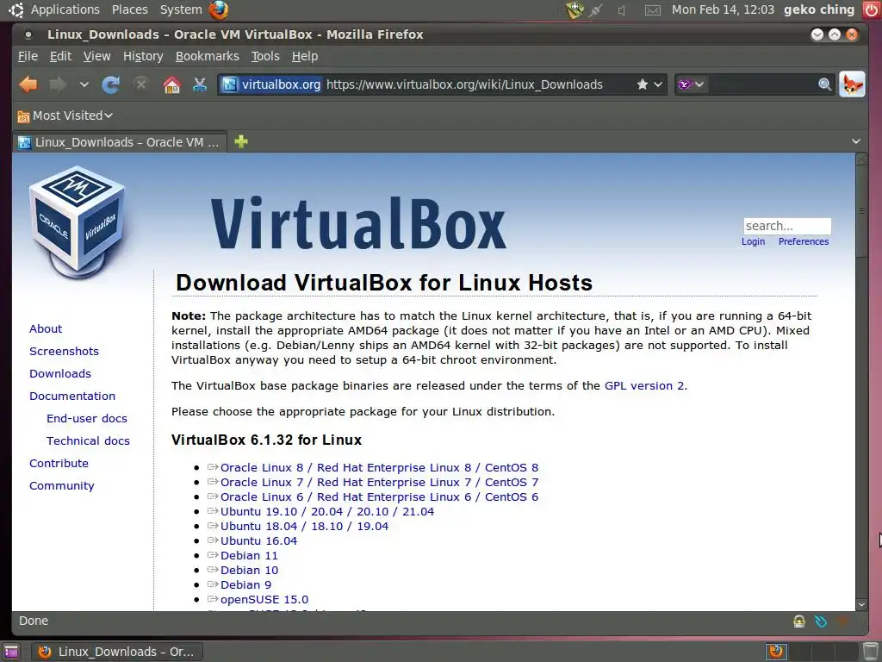Click the scissors icon in the toolbar
The height and width of the screenshot is (662, 882).
200,84
